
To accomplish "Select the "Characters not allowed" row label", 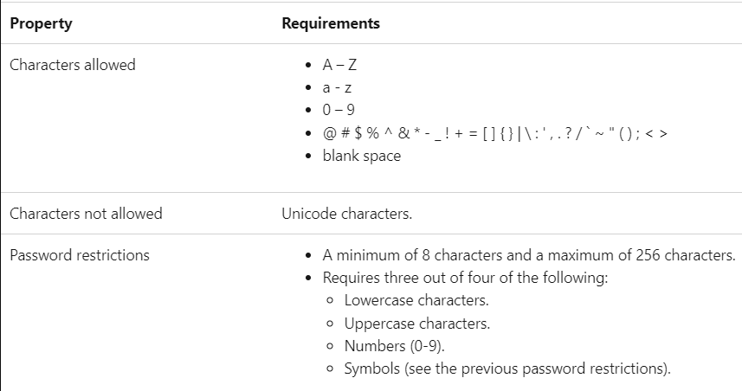I will coord(86,213).
